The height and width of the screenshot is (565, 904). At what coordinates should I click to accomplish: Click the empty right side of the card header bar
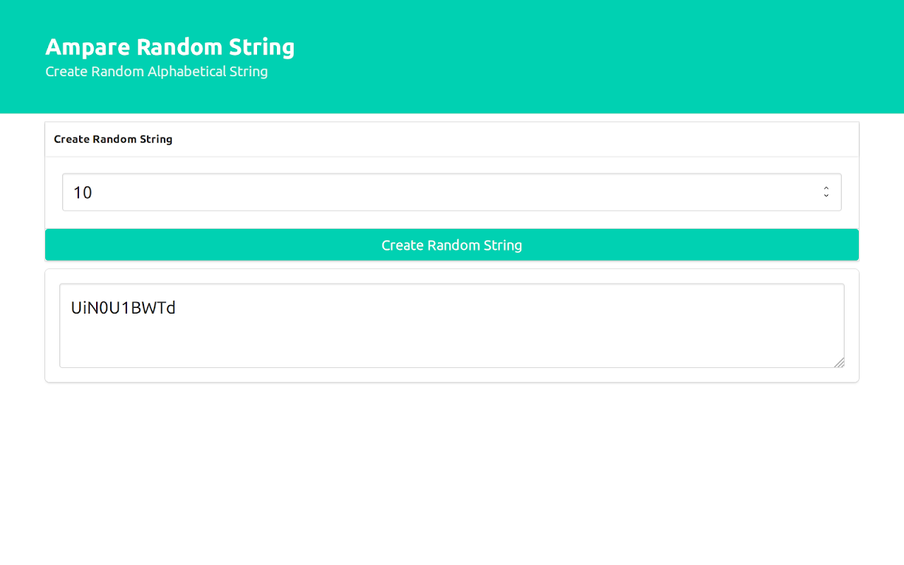coord(636,139)
